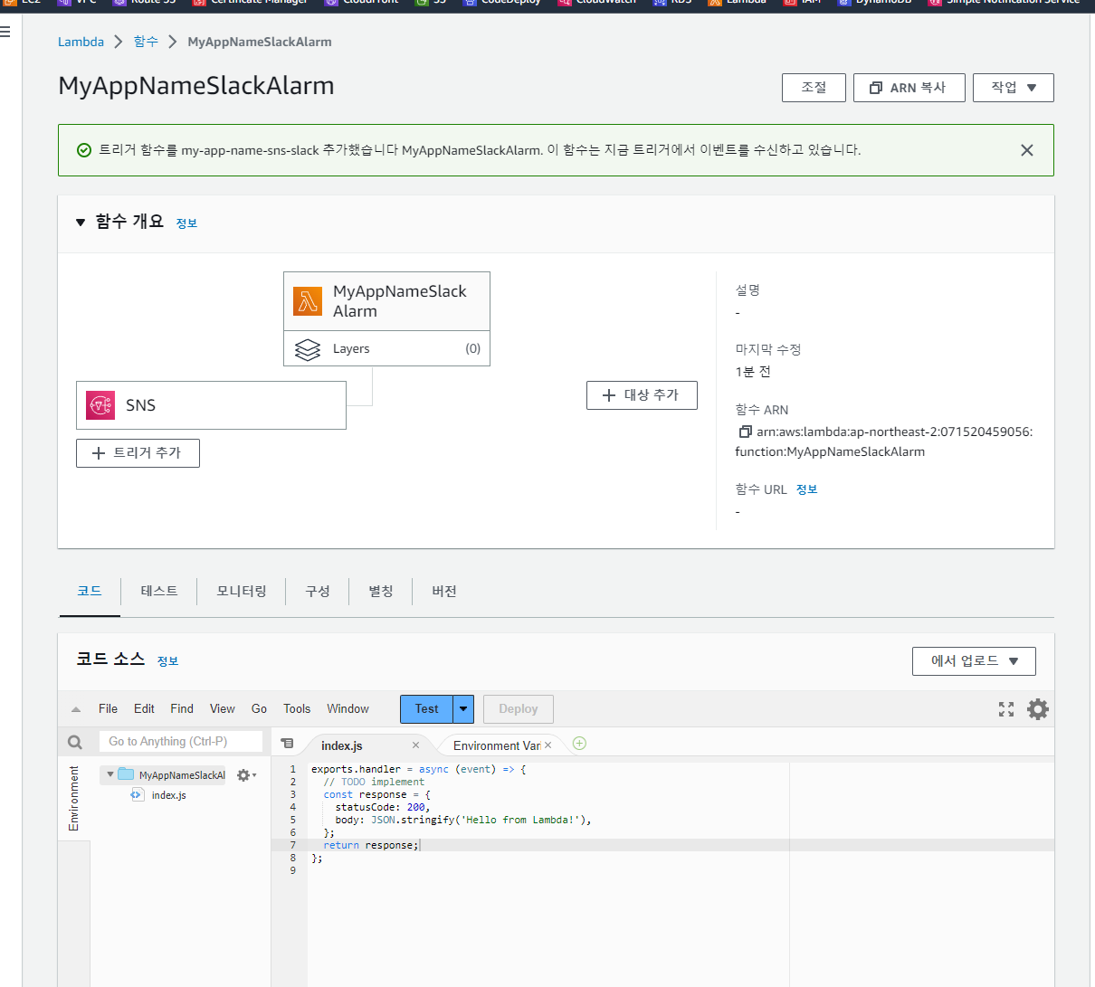Click the ARN 복사 button
Viewport: 1095px width, 987px height.
pyautogui.click(x=909, y=88)
